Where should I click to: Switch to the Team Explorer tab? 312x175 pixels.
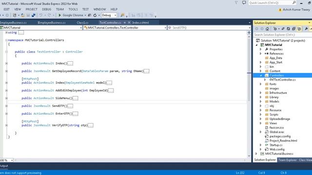(x=287, y=160)
